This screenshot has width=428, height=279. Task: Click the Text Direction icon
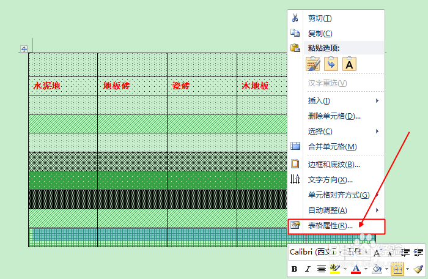[x=295, y=179]
